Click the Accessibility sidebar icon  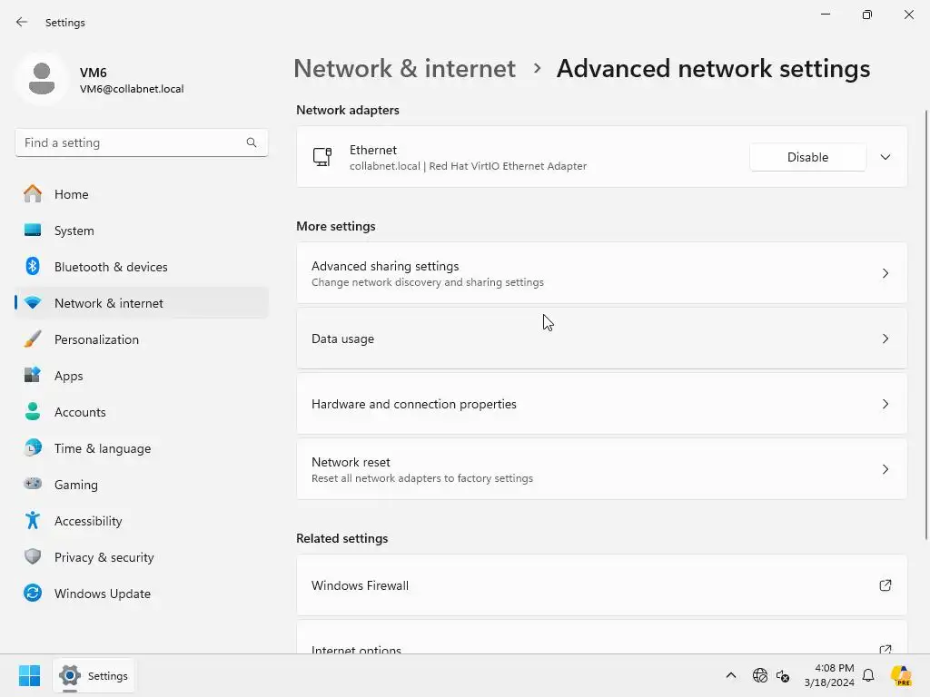(x=33, y=521)
